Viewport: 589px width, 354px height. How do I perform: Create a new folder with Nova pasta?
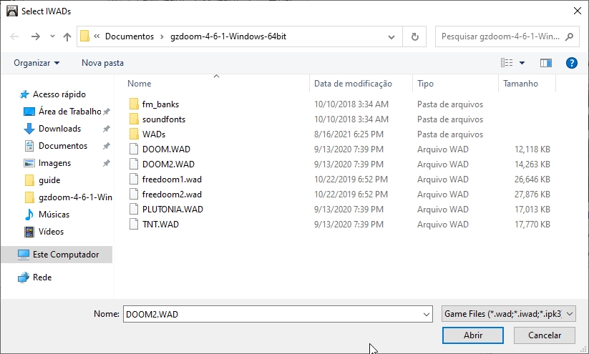pos(102,63)
